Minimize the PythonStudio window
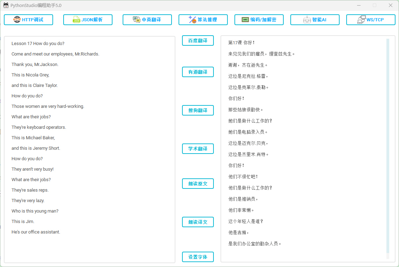Screen dimensions: 399x267 coord(359,5)
